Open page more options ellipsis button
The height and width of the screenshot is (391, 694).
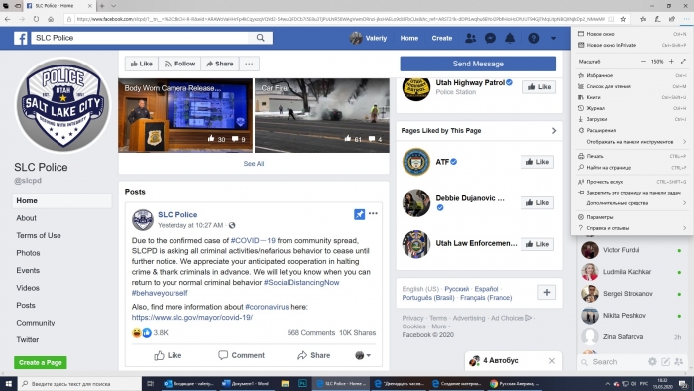249,64
